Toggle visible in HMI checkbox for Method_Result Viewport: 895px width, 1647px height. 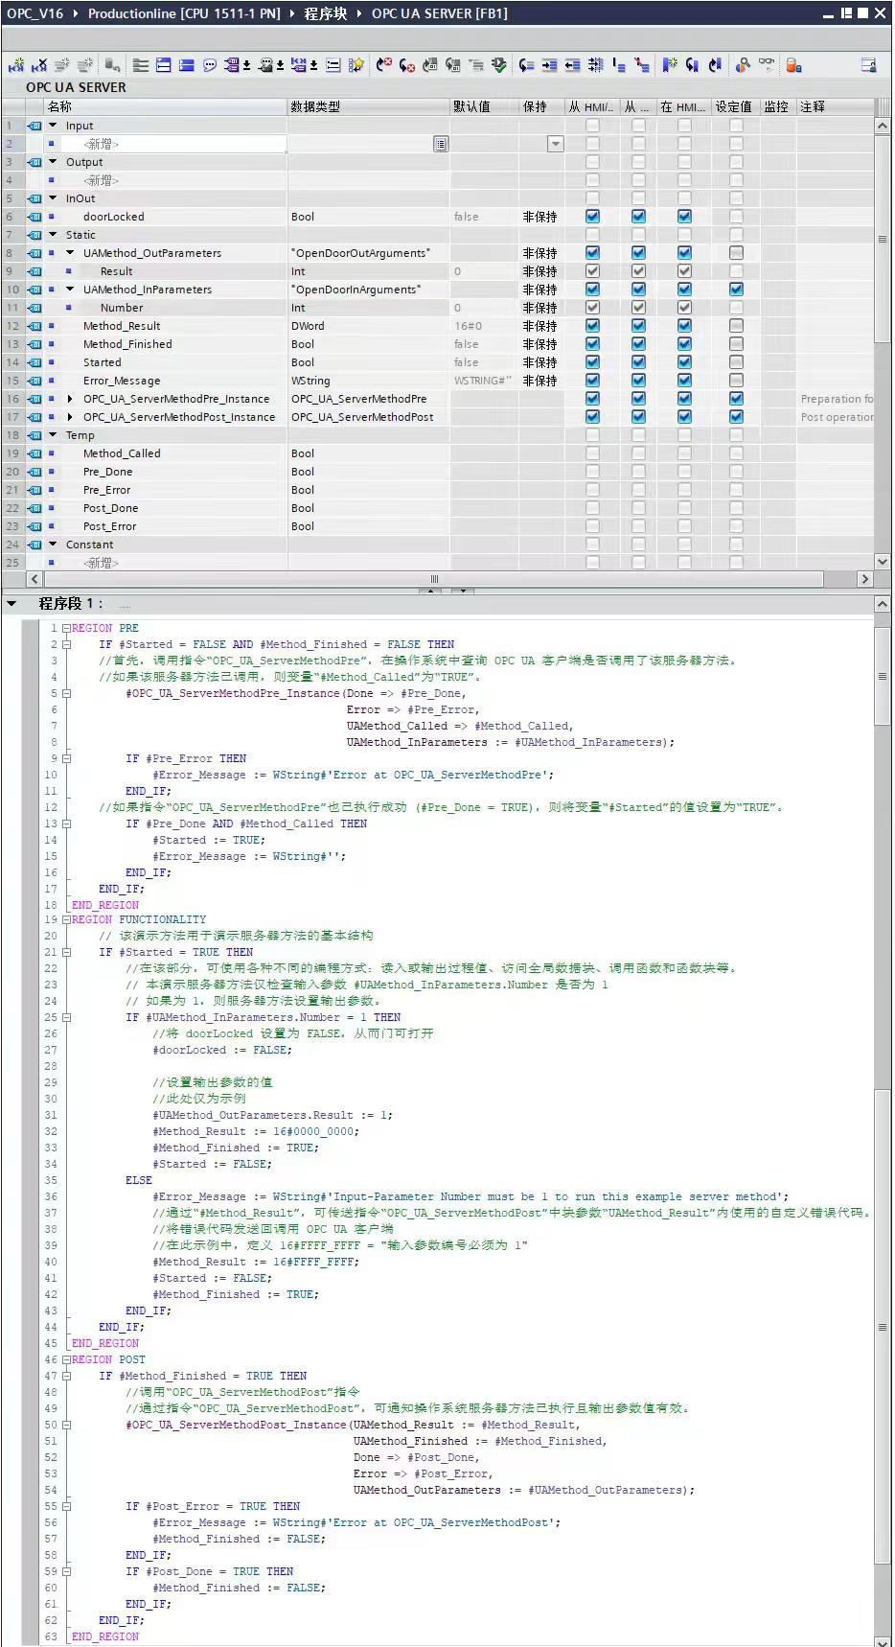click(x=684, y=326)
